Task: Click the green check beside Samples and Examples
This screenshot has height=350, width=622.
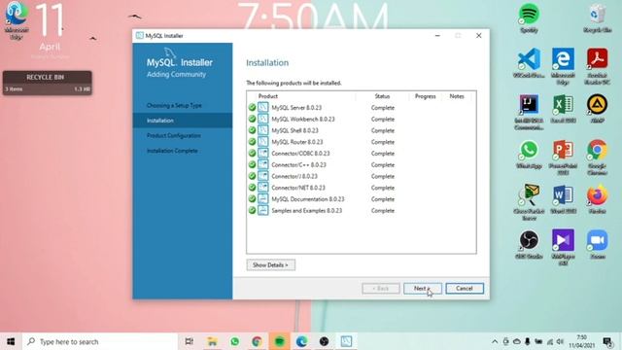Action: point(252,210)
